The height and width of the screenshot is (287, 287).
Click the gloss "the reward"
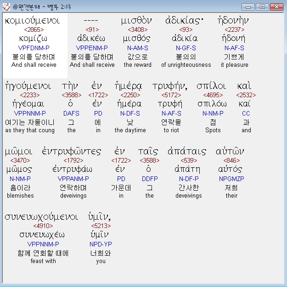tap(138, 65)
